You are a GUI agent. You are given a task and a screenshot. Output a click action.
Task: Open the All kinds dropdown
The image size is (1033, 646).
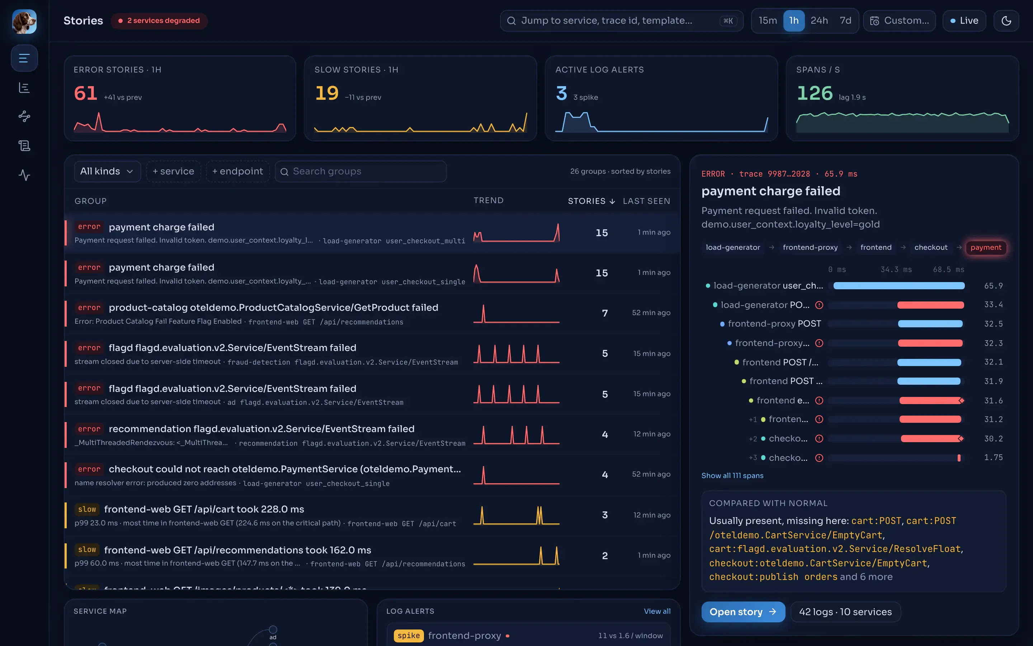[107, 171]
